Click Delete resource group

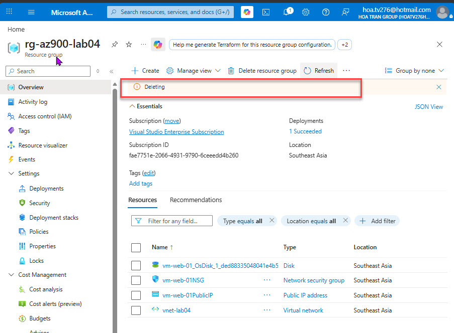pos(262,71)
